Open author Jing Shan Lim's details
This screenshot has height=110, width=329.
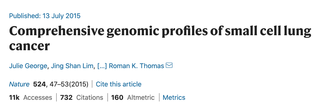pyautogui.click(x=72, y=66)
